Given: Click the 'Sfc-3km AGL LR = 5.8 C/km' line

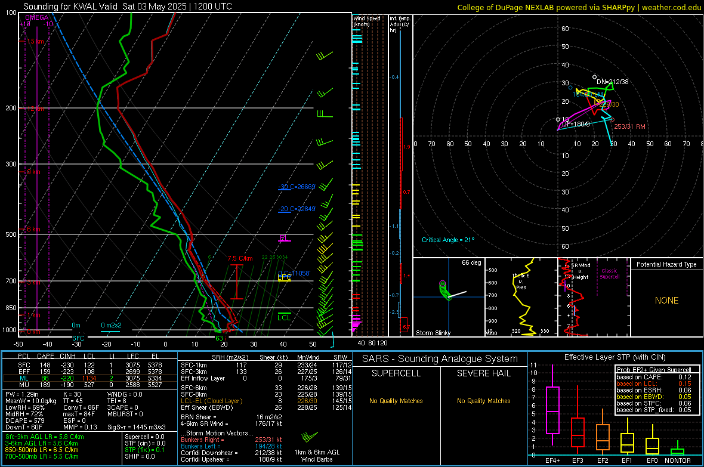Looking at the screenshot, I should click(x=45, y=437).
